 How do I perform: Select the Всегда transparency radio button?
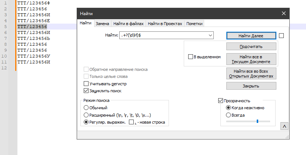(x=229, y=115)
